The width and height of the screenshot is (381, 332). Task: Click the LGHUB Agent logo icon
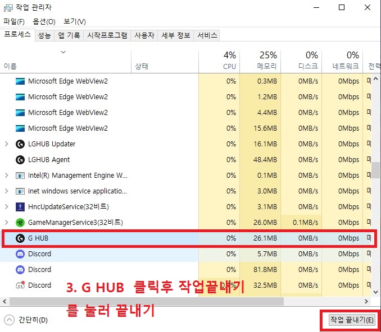[20, 160]
